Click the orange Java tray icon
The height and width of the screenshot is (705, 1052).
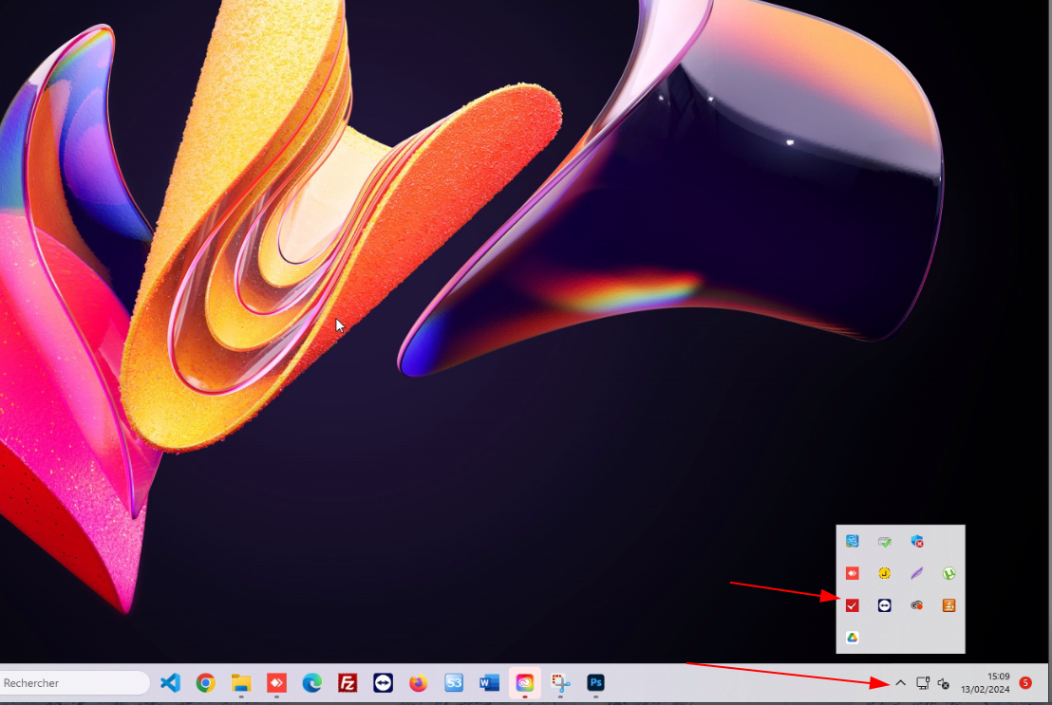coord(949,605)
